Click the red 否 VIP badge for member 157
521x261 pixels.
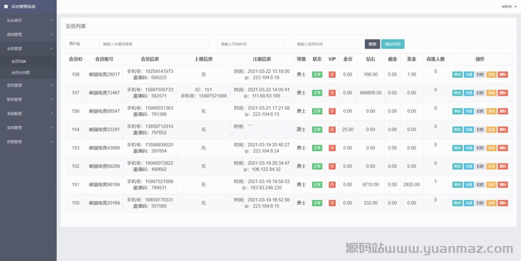point(332,93)
